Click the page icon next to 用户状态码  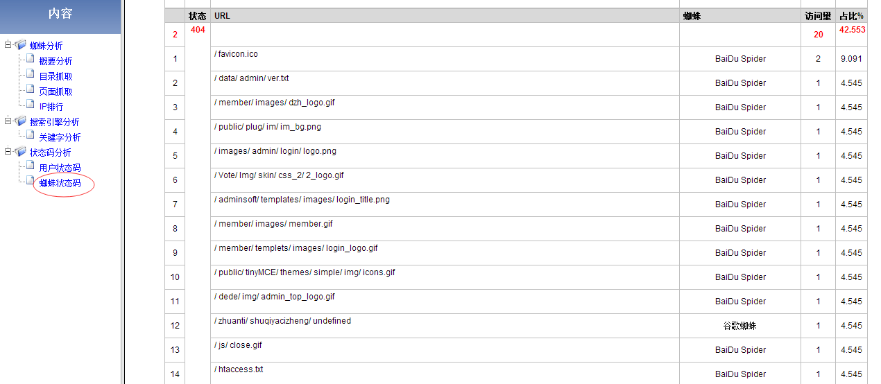point(30,166)
